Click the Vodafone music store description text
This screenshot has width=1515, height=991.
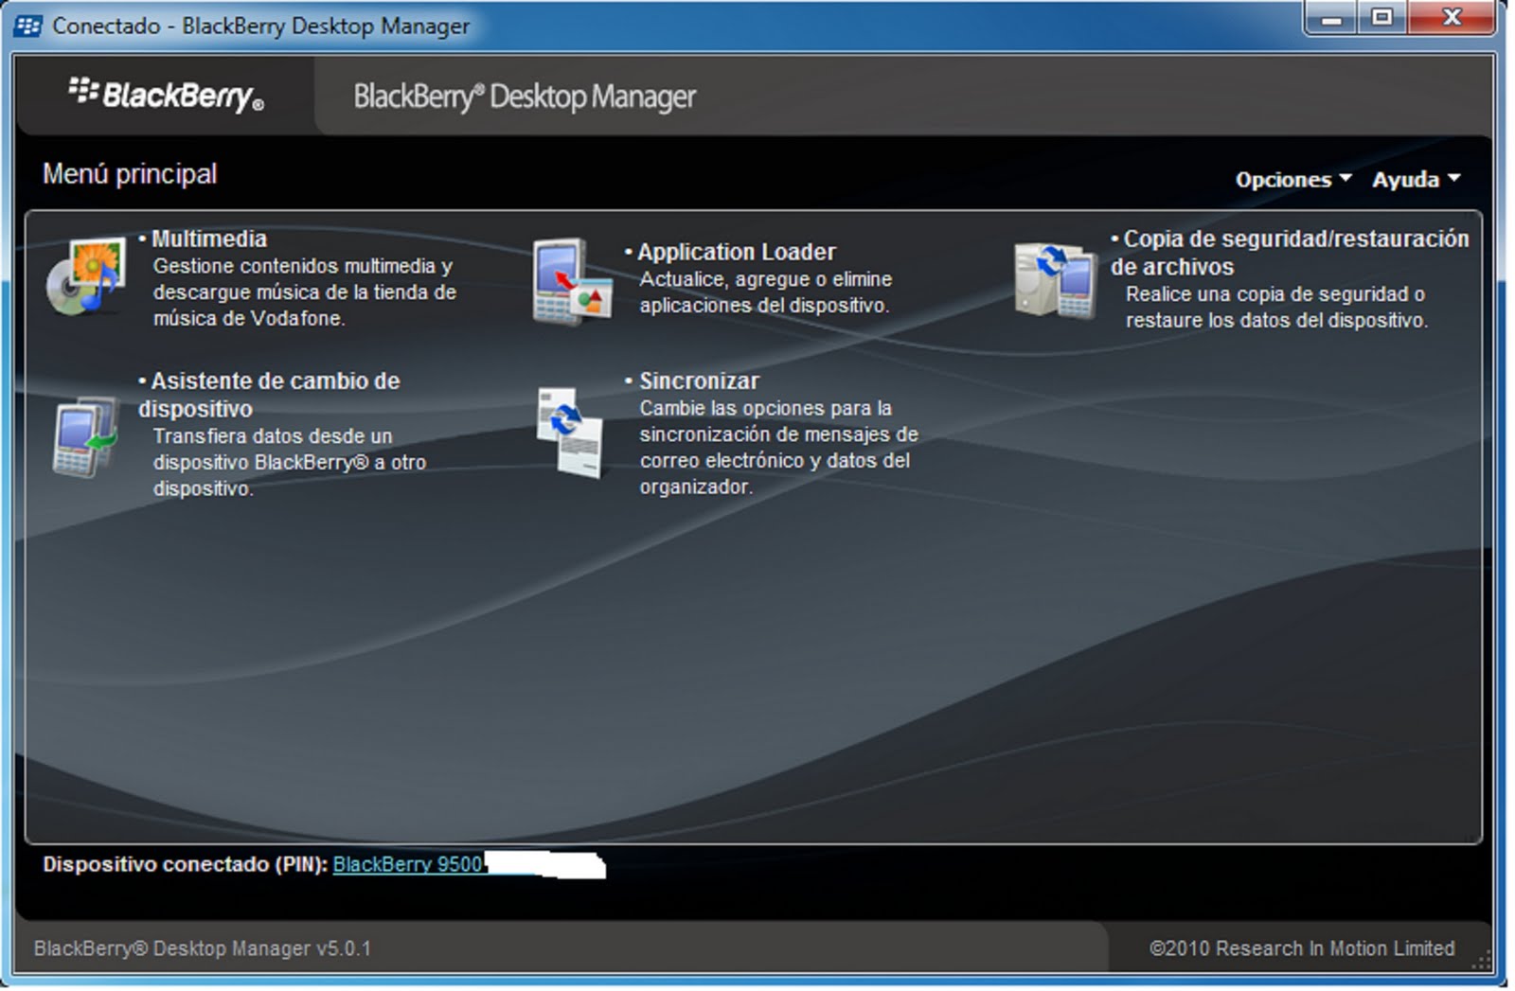[x=303, y=292]
